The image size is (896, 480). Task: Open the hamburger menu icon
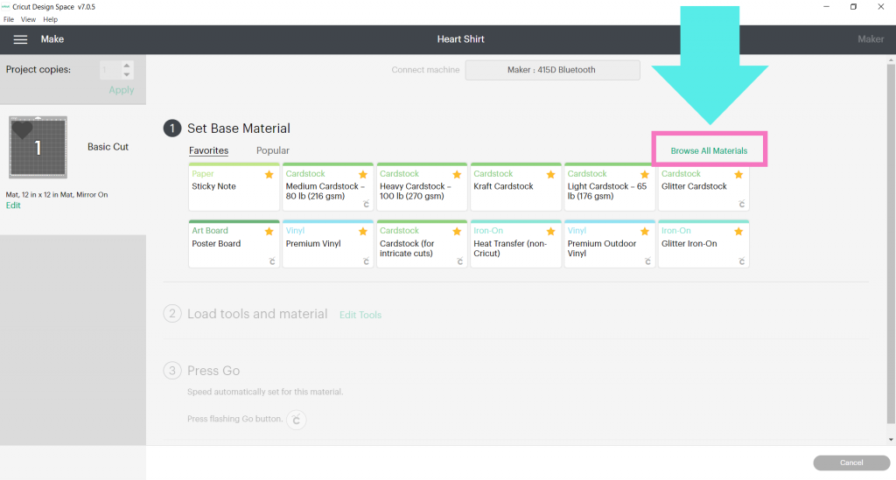tap(21, 39)
